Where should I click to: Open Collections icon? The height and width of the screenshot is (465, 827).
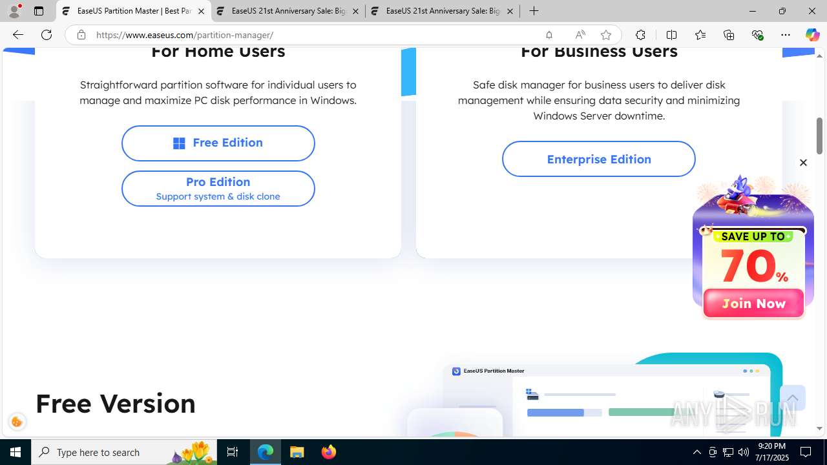[729, 35]
